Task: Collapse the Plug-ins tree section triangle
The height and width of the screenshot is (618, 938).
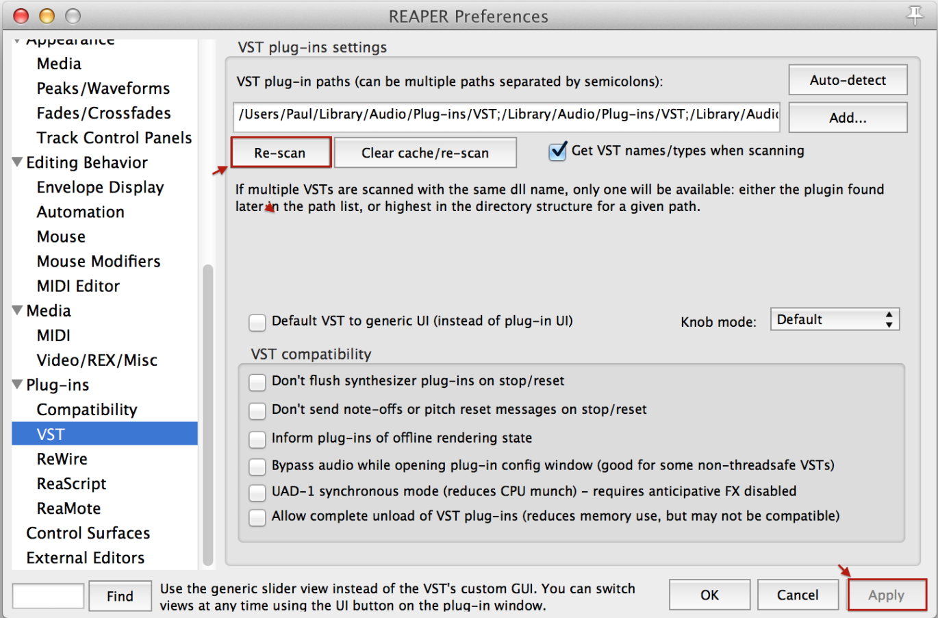Action: (x=18, y=384)
